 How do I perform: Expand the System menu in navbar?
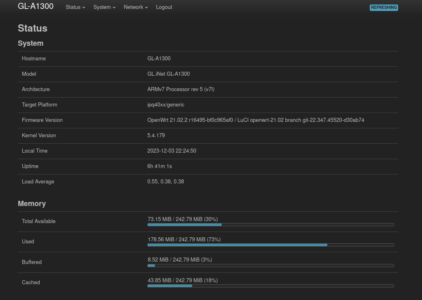pos(104,7)
